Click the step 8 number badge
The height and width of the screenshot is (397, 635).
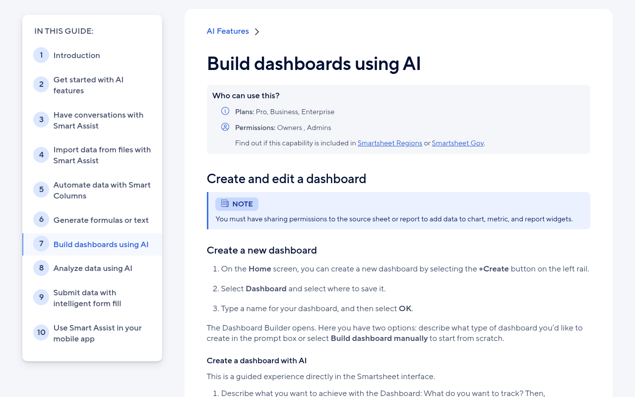click(41, 268)
